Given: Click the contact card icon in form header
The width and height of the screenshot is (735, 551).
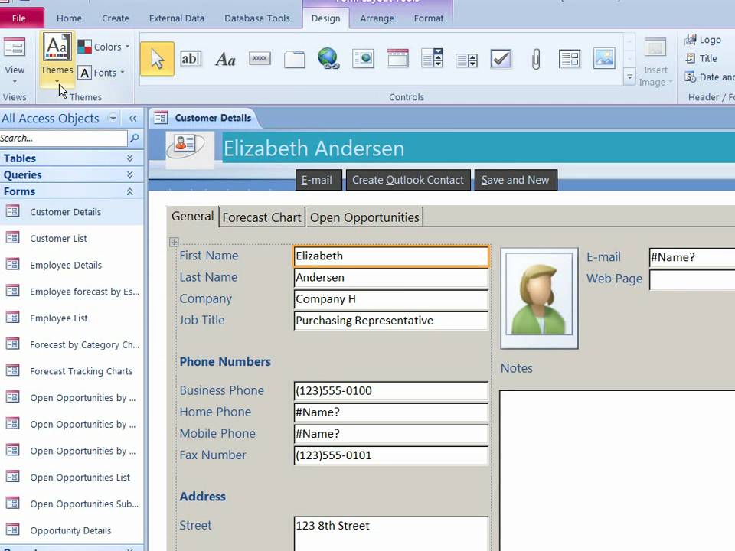Looking at the screenshot, I should [185, 145].
